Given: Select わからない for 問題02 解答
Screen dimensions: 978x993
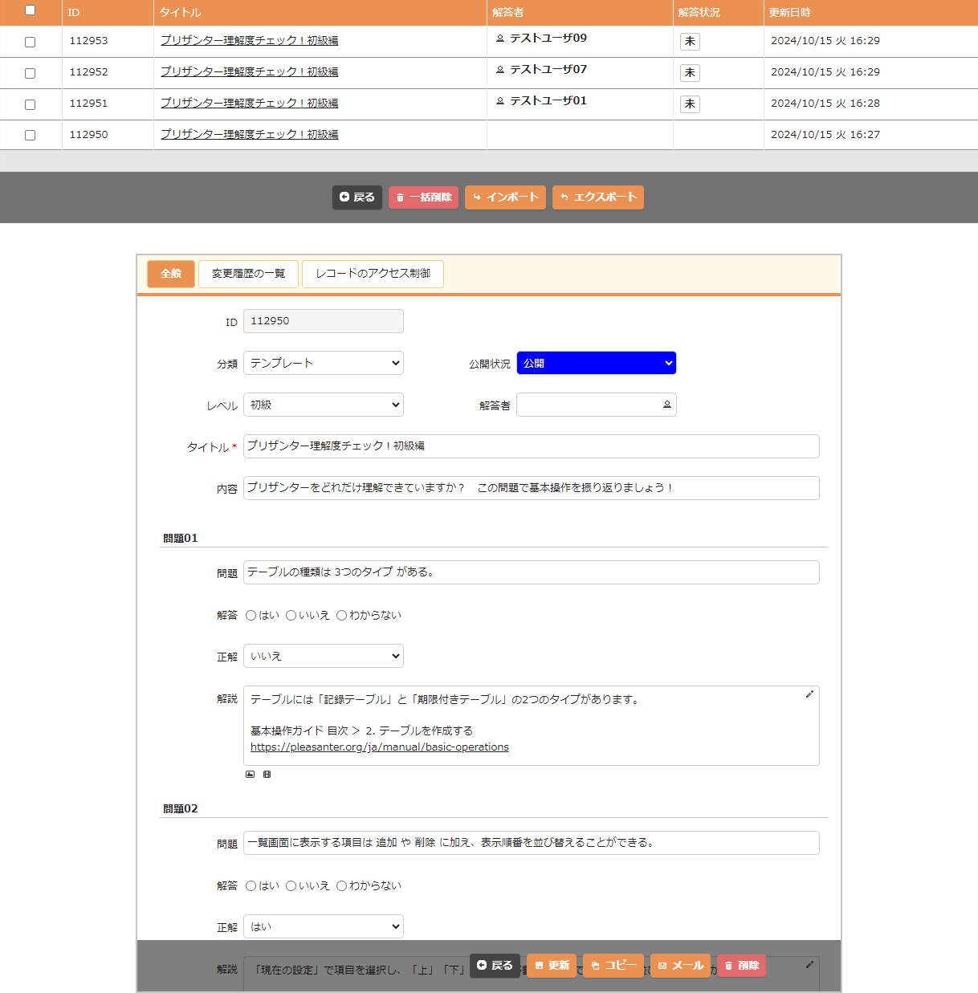Looking at the screenshot, I should coord(341,886).
